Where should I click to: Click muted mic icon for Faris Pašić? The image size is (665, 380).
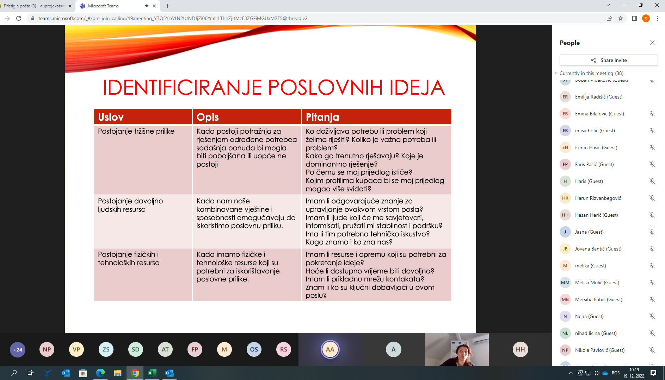pos(652,164)
